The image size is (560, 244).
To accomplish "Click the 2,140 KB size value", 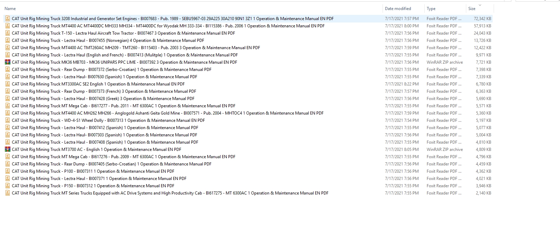I will pyautogui.click(x=484, y=193).
